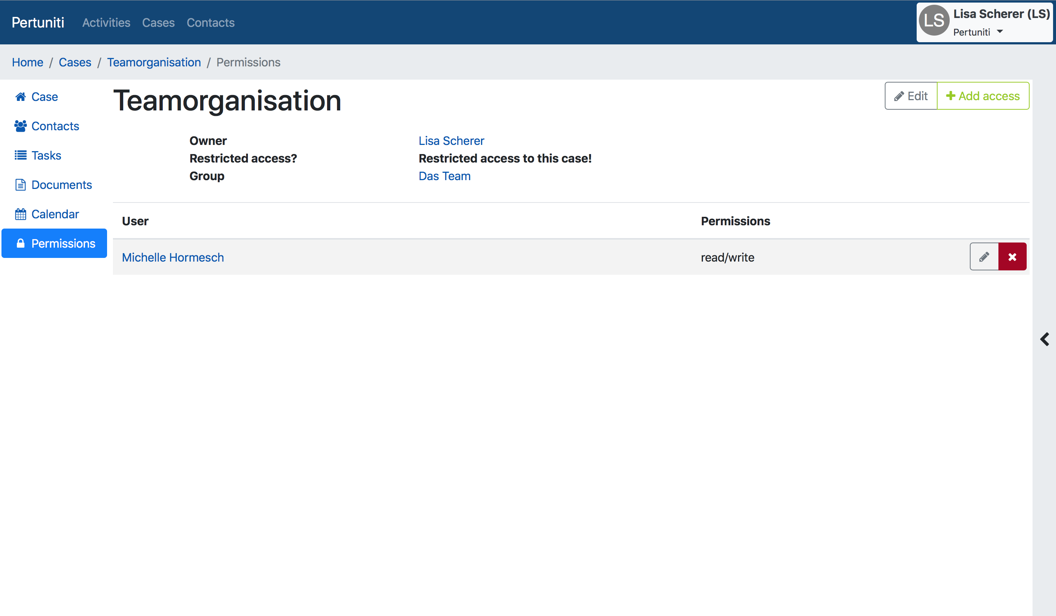
Task: Click the LS avatar circle
Action: pyautogui.click(x=934, y=21)
